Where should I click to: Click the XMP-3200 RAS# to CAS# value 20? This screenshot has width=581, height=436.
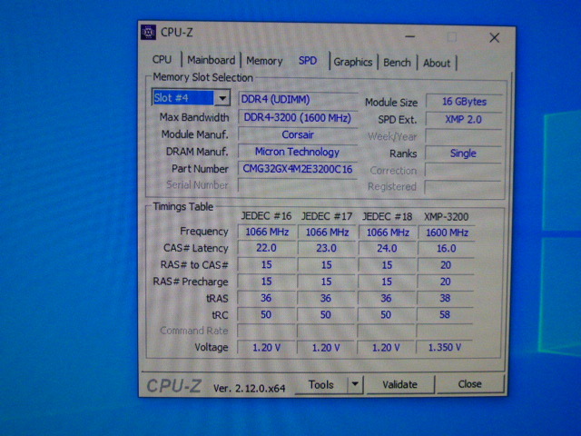446,265
